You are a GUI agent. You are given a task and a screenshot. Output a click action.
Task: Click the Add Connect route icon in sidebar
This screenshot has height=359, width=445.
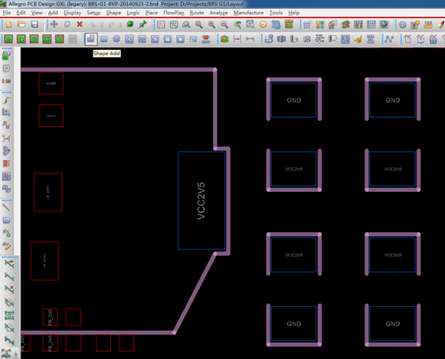[7, 100]
